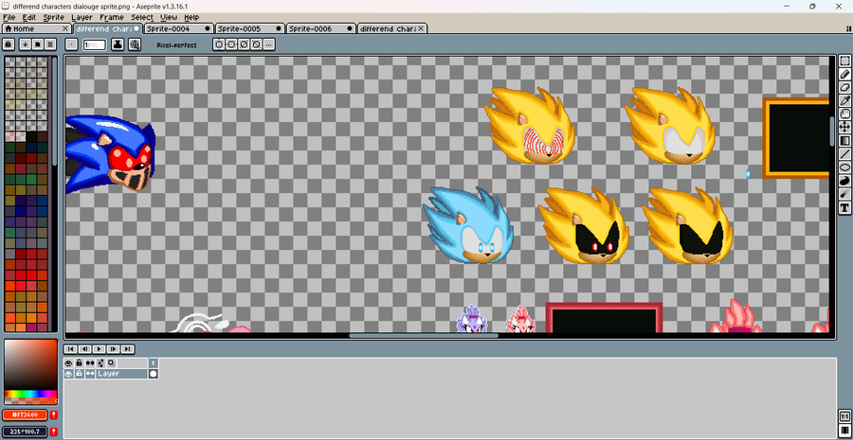Viewport: 853px width, 440px height.
Task: Select the Gradient tool
Action: click(844, 141)
